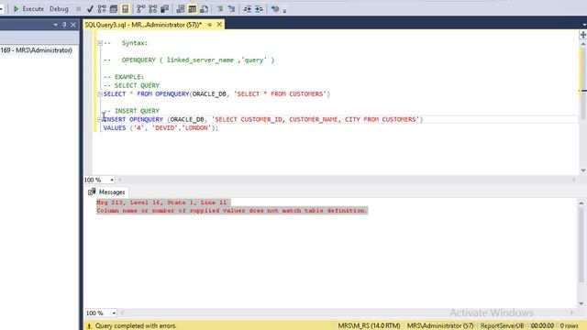The height and width of the screenshot is (330, 587).
Task: Click the Cancel Executing Query stop icon
Action: pos(78,8)
